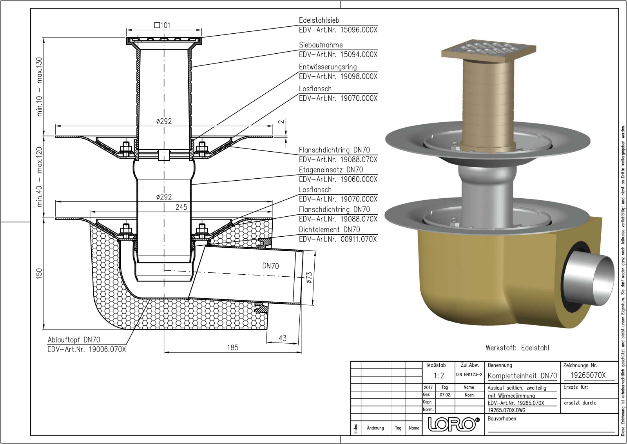Click the ø73 pipe diameter dimension
Screen dimensions: 627x444
(x=309, y=278)
